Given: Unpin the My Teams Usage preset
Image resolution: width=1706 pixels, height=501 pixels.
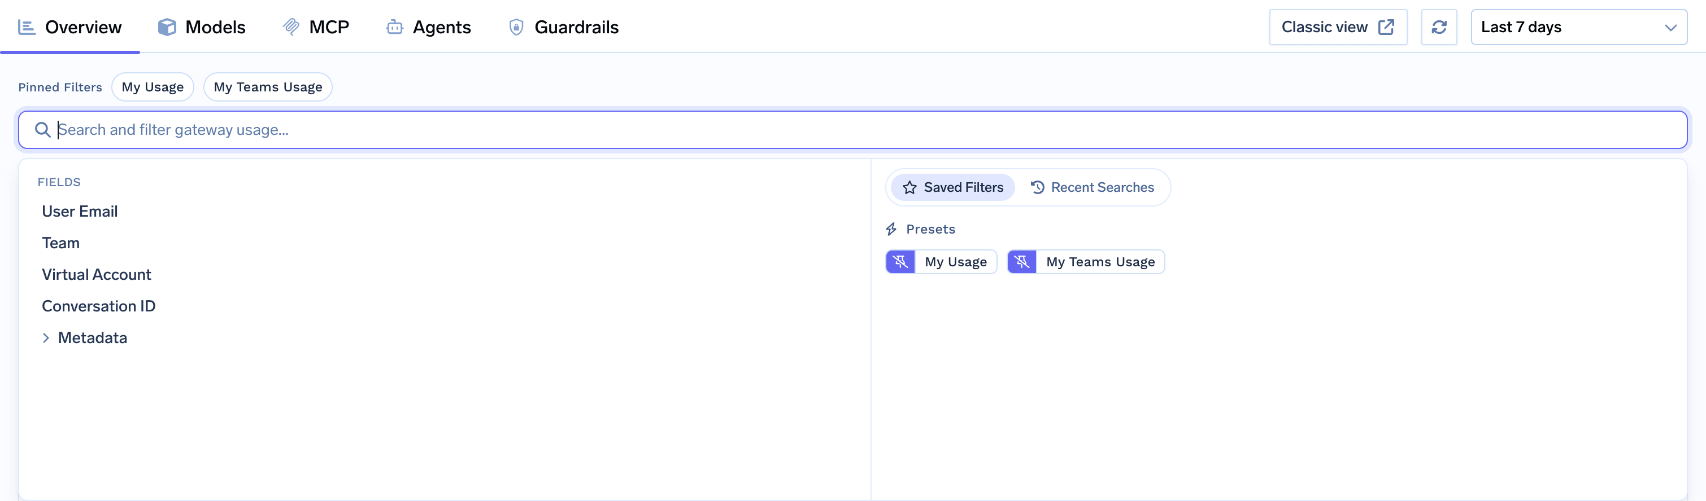Looking at the screenshot, I should click(x=1022, y=262).
